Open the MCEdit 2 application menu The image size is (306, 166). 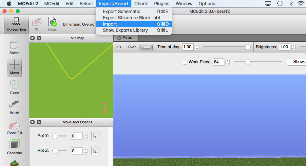coord(28,4)
